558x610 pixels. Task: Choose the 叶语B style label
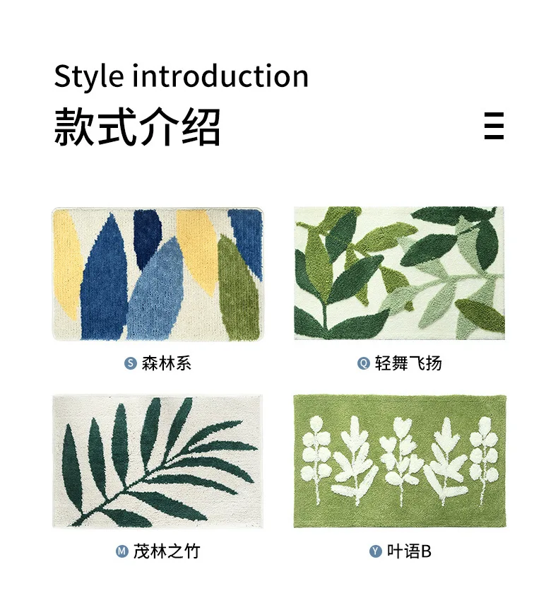point(409,551)
